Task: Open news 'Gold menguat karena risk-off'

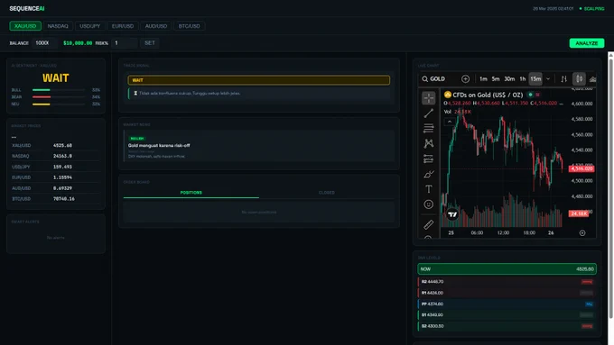Action: [x=159, y=145]
